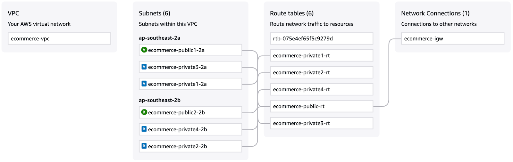Click the green A icon on ecommerce-public1-2a
Screen dimensions: 513x162
pos(144,50)
